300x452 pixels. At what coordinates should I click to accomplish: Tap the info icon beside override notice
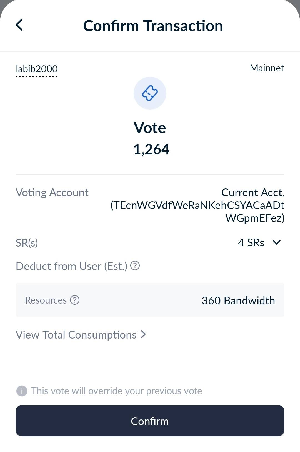[x=22, y=391]
